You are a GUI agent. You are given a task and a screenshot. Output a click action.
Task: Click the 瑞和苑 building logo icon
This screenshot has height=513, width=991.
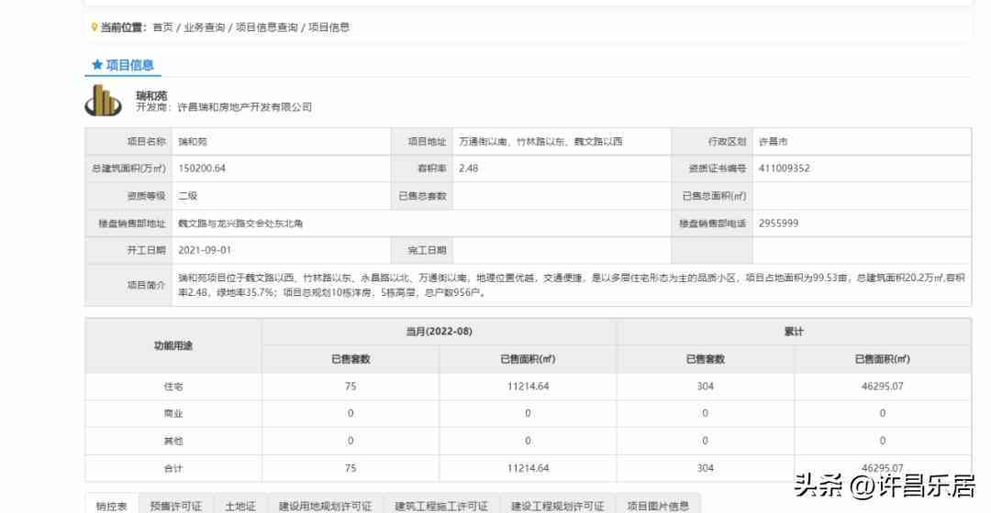(103, 101)
